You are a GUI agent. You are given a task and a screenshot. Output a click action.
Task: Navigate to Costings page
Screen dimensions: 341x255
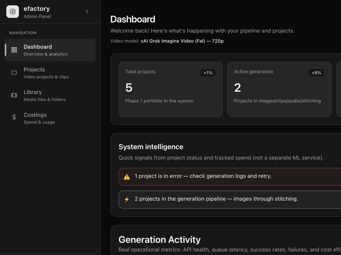50,118
